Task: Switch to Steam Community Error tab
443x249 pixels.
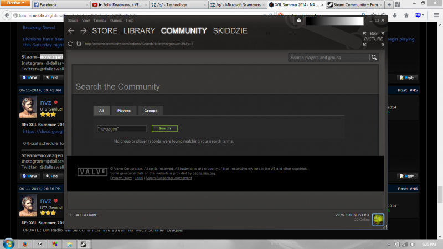Action: 355,5
